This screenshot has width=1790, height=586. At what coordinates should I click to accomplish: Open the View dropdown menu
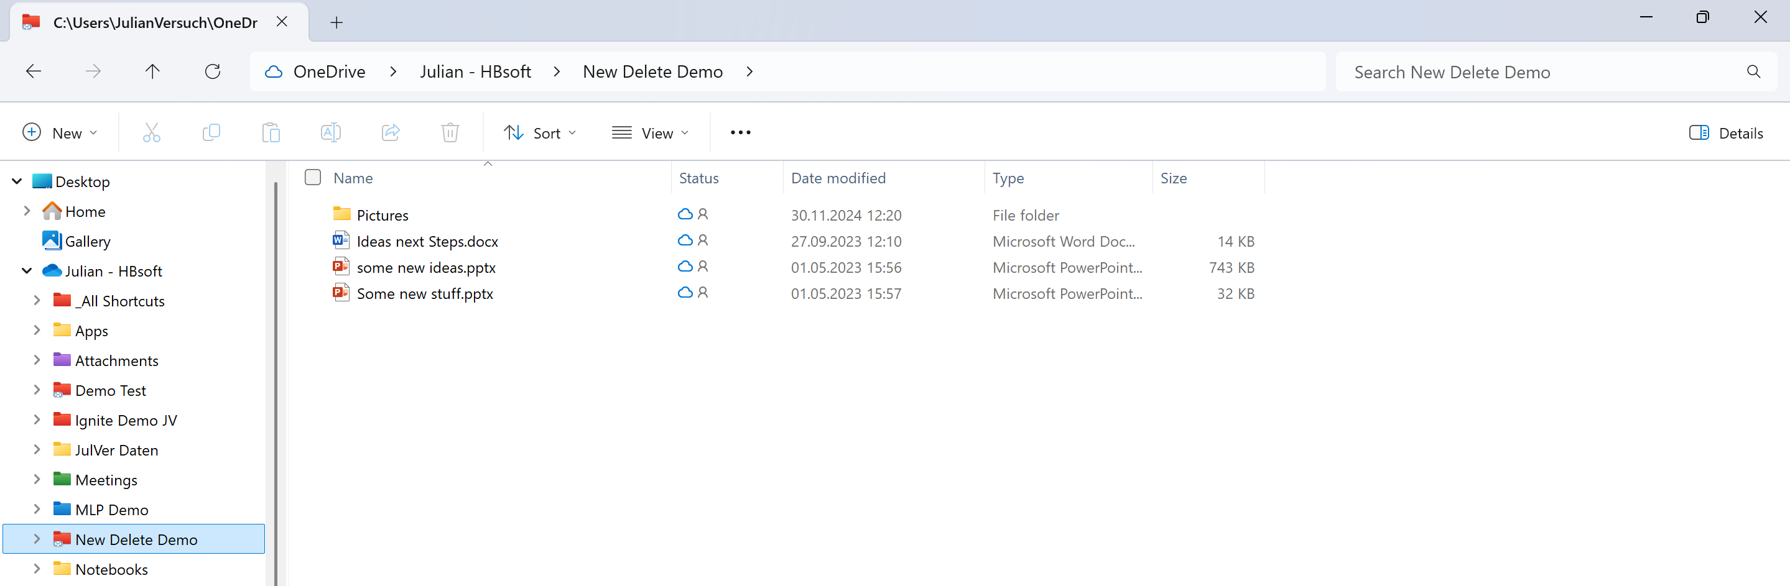650,134
